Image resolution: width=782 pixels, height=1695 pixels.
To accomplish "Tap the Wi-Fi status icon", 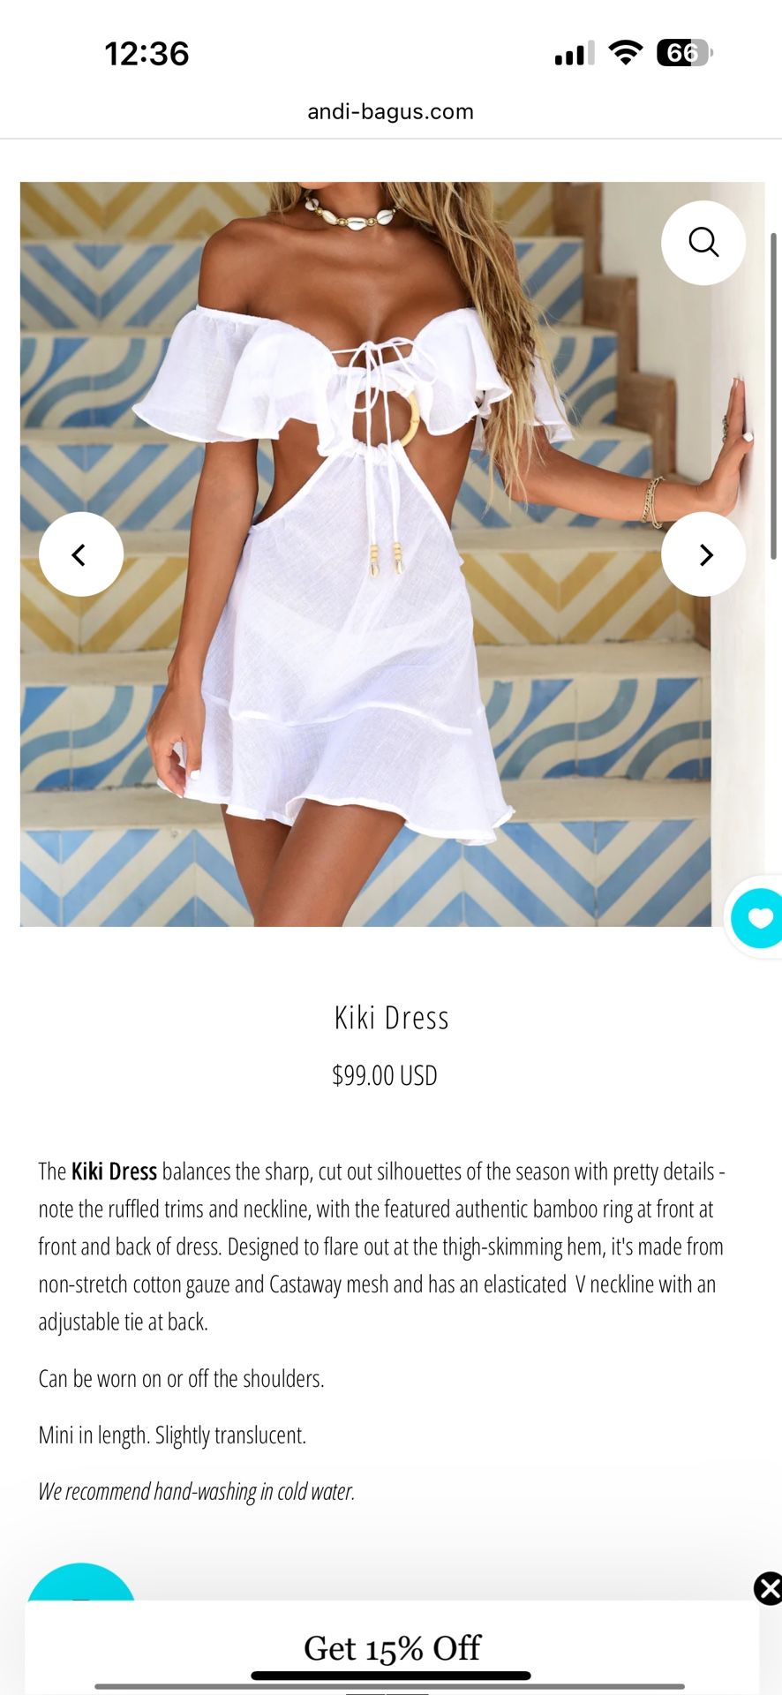I will [x=626, y=53].
